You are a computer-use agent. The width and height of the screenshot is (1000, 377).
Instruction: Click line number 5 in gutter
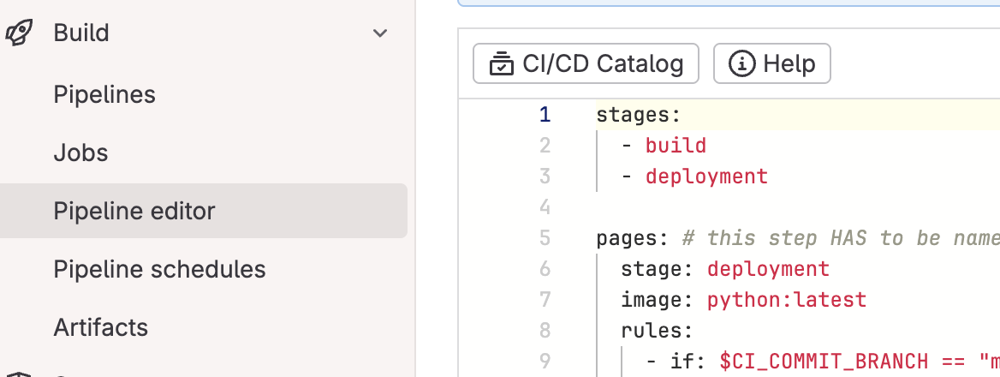545,237
